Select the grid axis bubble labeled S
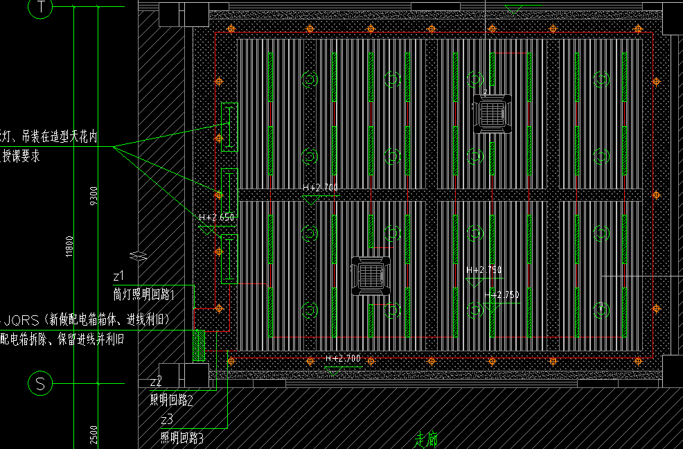The image size is (683, 449). point(40,384)
